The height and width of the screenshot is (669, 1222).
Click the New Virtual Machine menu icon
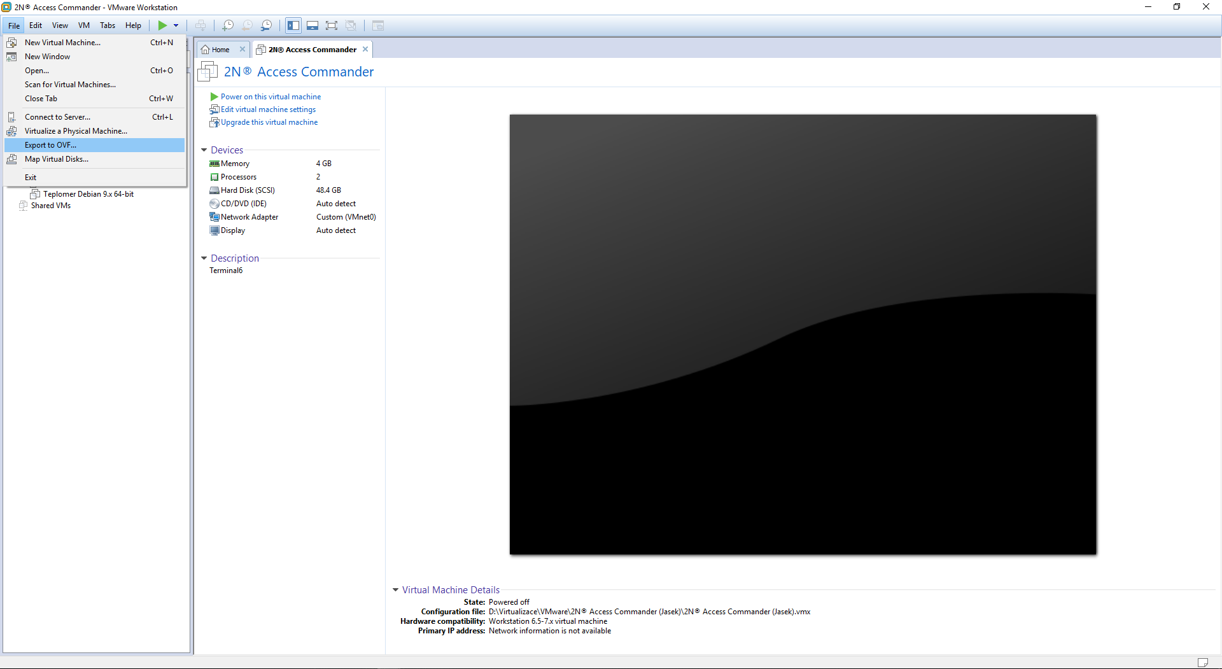[11, 43]
